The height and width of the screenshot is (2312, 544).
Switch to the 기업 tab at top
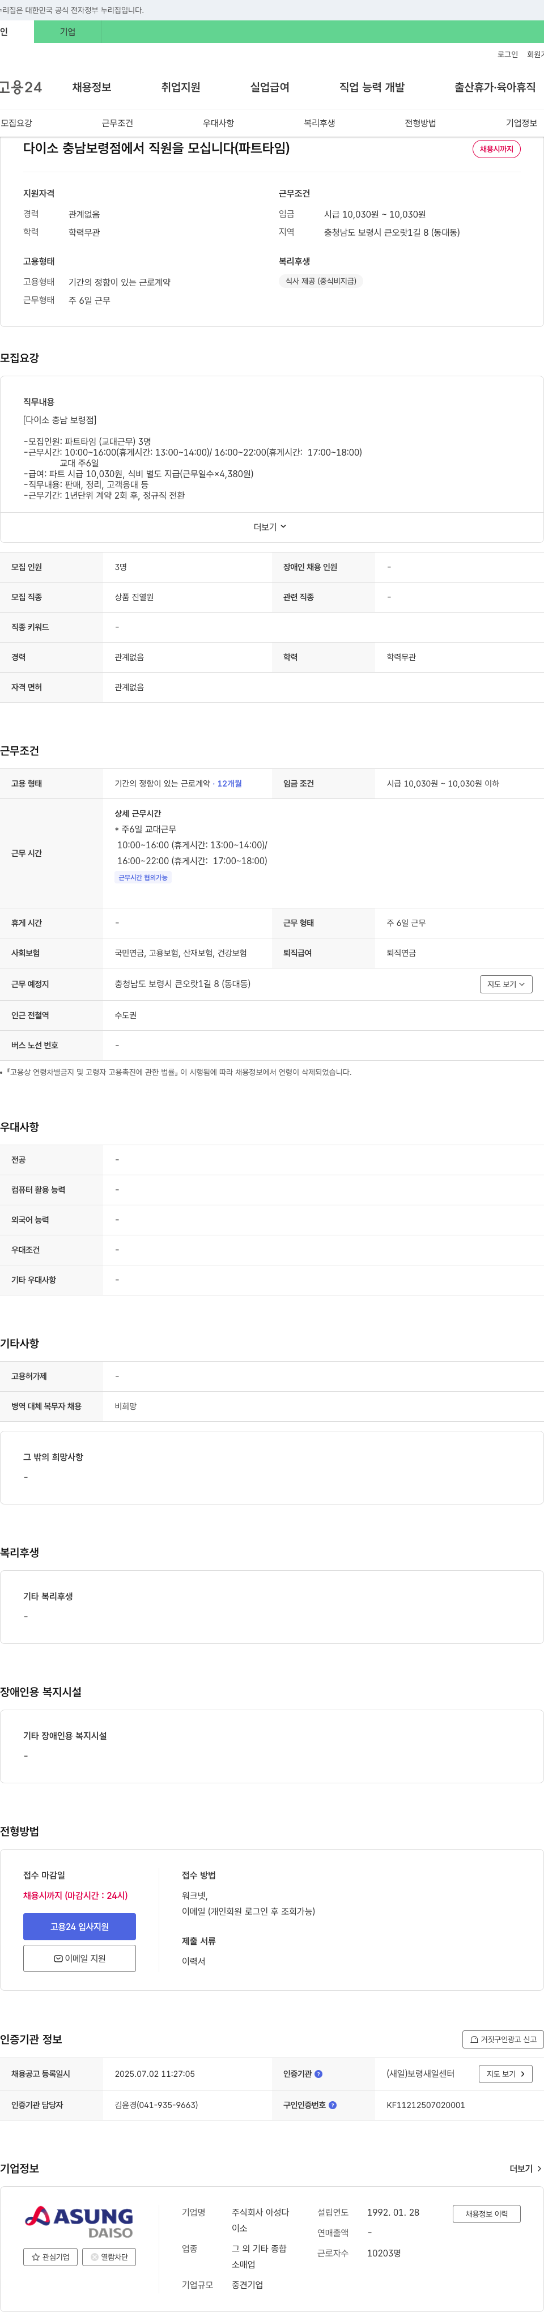click(67, 32)
